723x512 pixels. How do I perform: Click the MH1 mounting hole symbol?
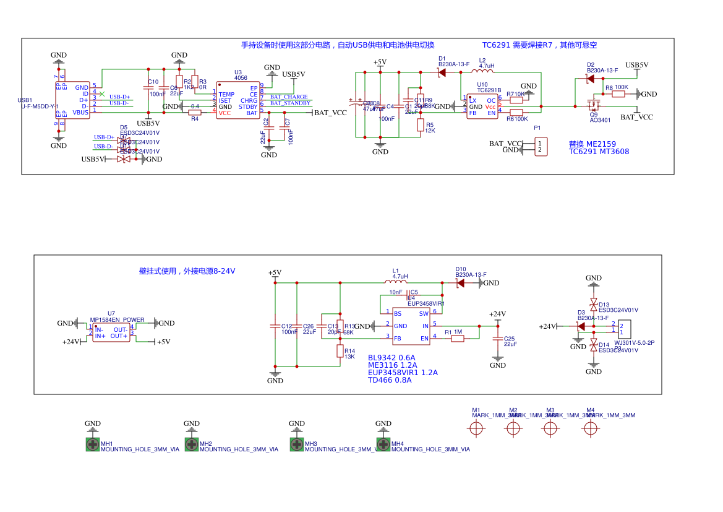coord(93,444)
